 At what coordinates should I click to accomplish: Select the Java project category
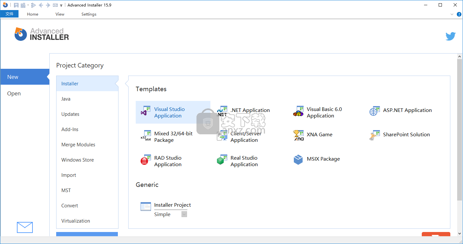87,99
